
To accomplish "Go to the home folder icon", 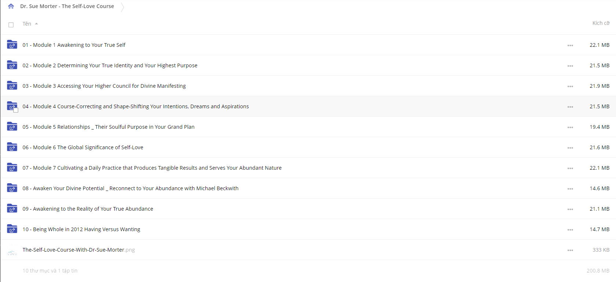I will (x=11, y=6).
